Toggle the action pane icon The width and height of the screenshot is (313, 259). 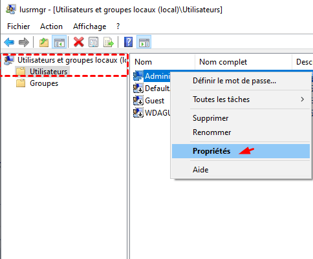[x=144, y=42]
